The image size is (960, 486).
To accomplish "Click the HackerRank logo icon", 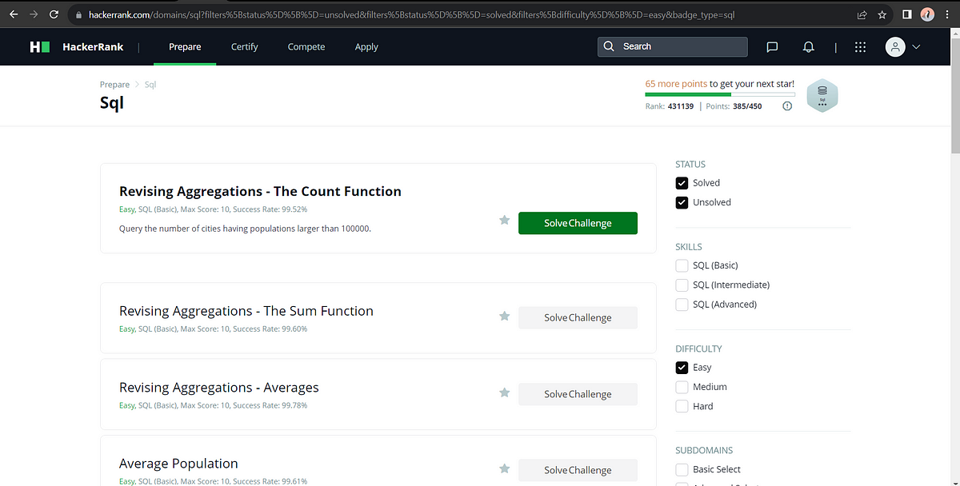I will [40, 47].
